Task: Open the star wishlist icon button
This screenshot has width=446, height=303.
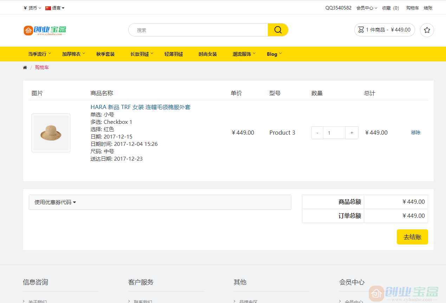Action: point(427,30)
